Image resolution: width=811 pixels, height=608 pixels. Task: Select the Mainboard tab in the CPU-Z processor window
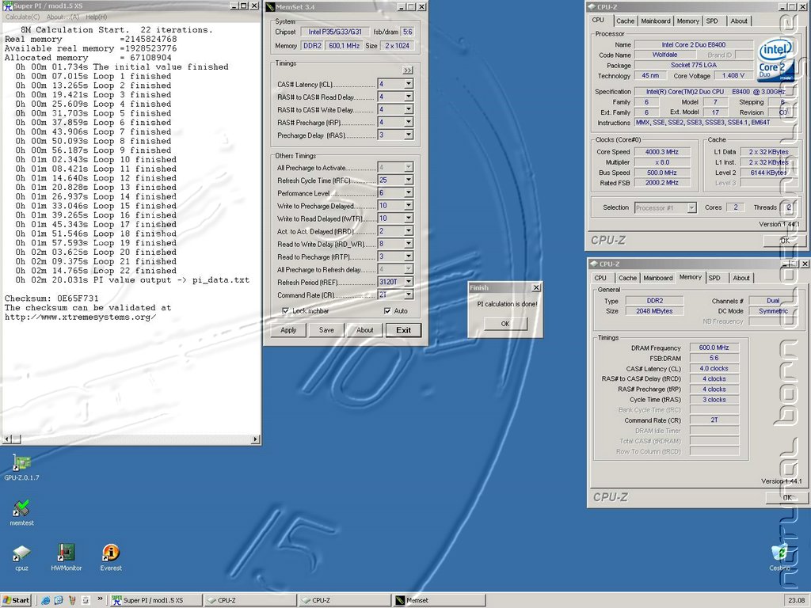pos(655,21)
